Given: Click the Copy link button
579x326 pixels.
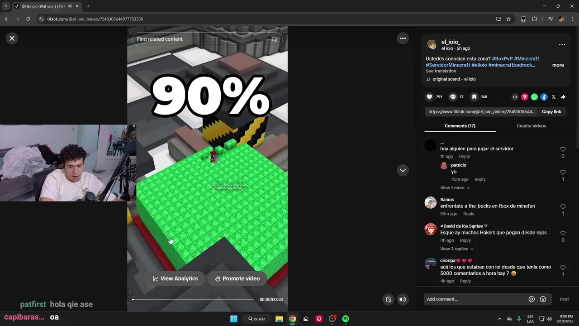Looking at the screenshot, I should (551, 112).
